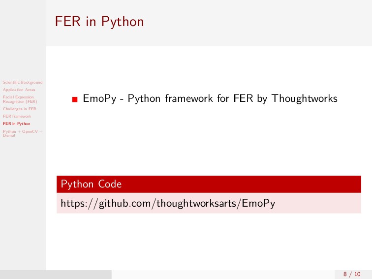Click the dark gray footer segment bottom-left

(56, 275)
